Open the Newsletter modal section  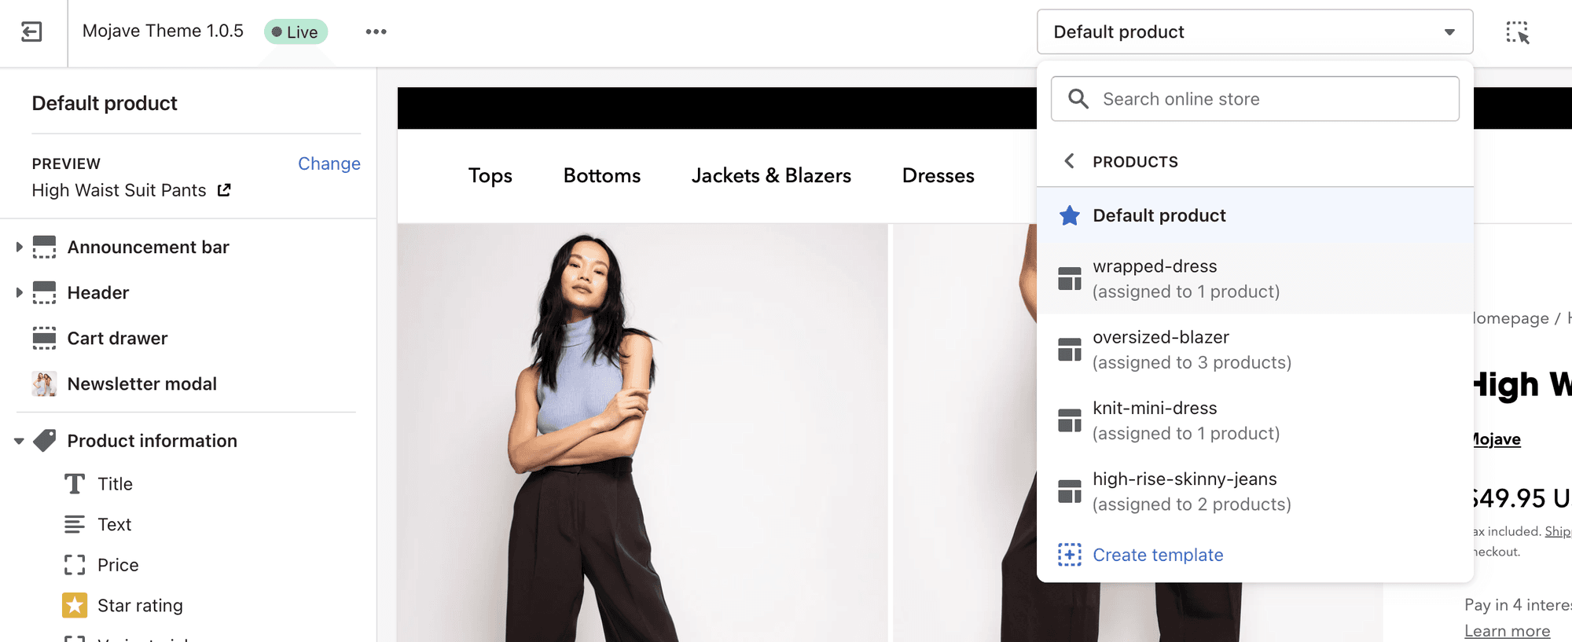pyautogui.click(x=141, y=383)
